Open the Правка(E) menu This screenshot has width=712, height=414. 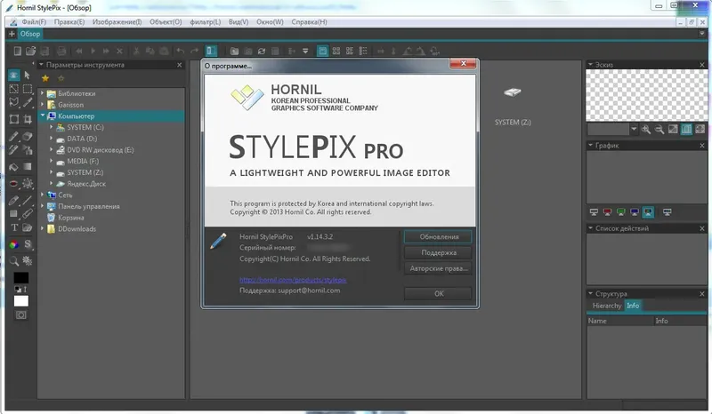(x=69, y=21)
